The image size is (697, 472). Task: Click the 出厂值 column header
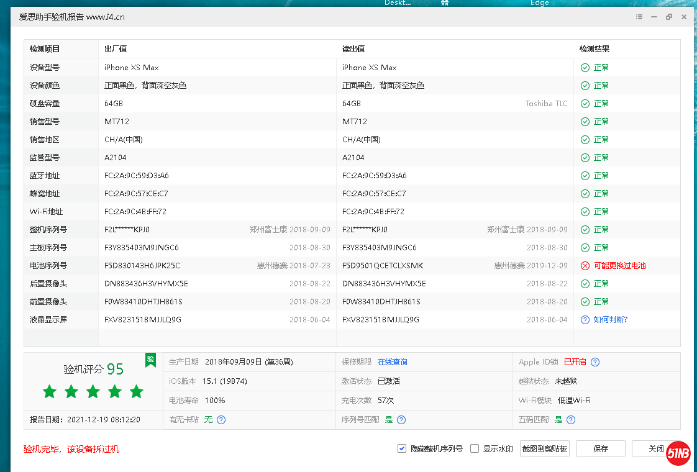(x=116, y=49)
